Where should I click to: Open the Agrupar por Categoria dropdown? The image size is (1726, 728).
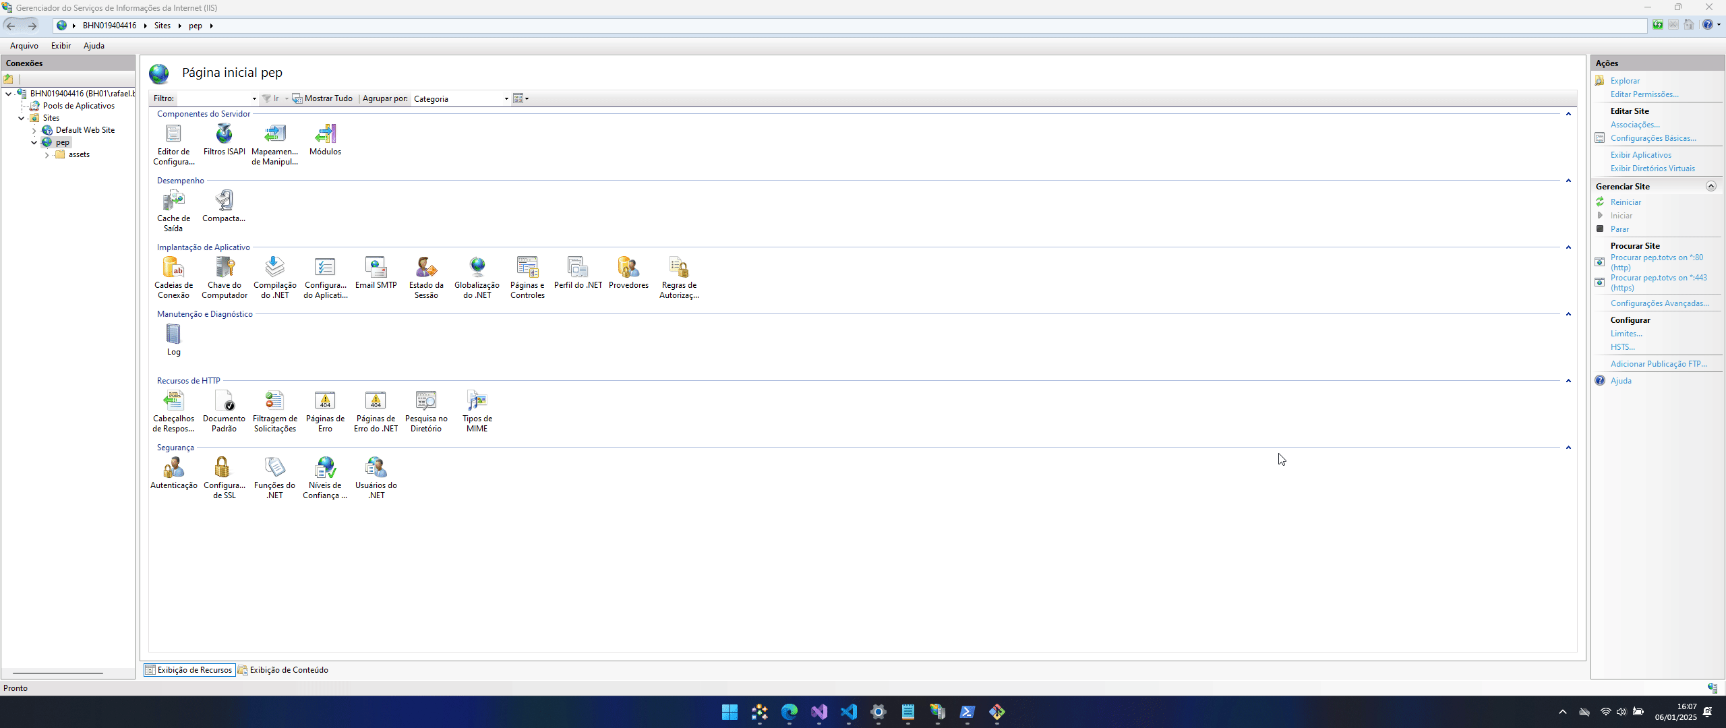tap(506, 99)
